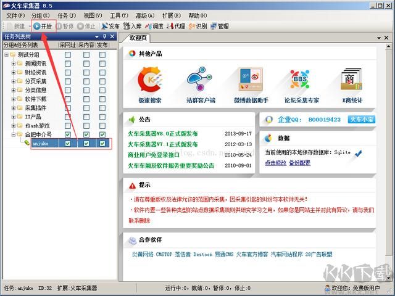Click the anjuke task tag icon

pyautogui.click(x=27, y=143)
